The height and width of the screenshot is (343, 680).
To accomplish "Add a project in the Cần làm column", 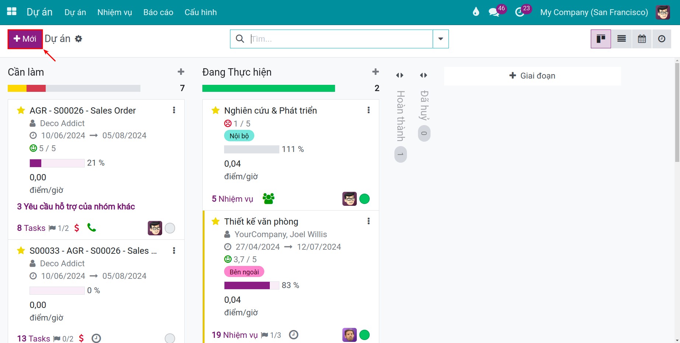I will (181, 72).
